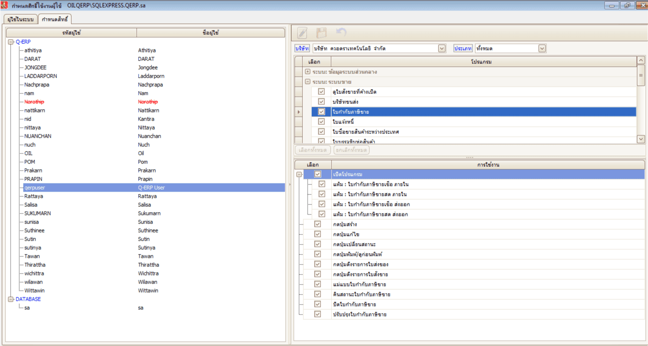Select highlighted user code qerpuser

[34, 188]
